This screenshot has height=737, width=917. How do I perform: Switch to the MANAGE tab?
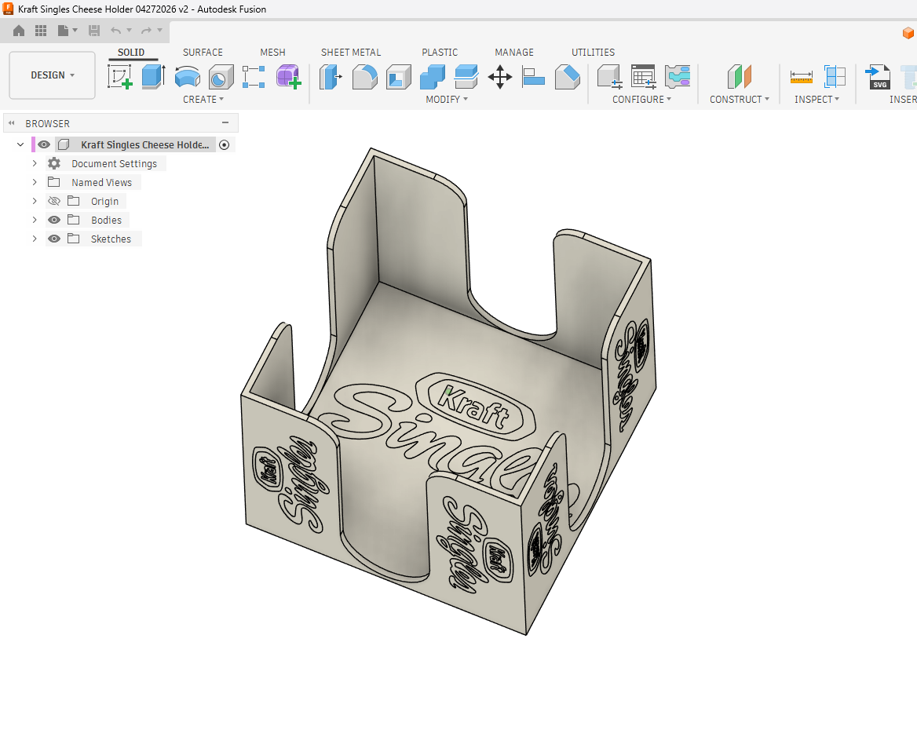coord(514,53)
